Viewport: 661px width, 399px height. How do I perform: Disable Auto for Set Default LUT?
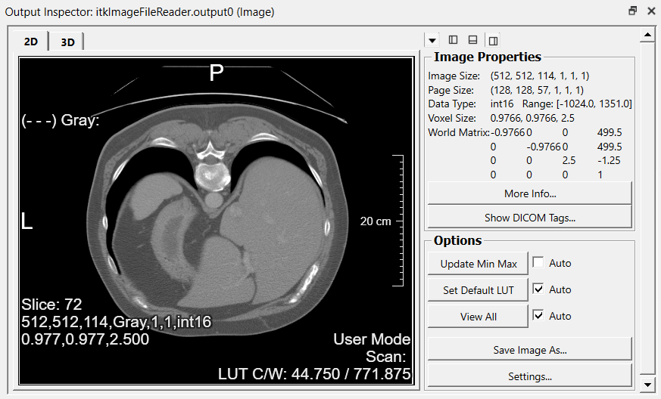pyautogui.click(x=538, y=289)
